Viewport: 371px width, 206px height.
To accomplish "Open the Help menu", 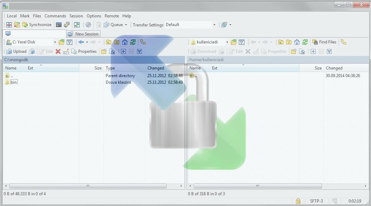I will [127, 16].
